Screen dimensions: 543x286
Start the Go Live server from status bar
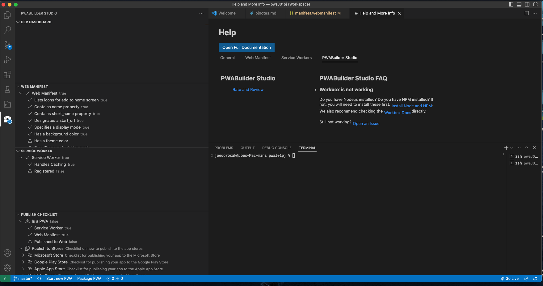click(509, 279)
